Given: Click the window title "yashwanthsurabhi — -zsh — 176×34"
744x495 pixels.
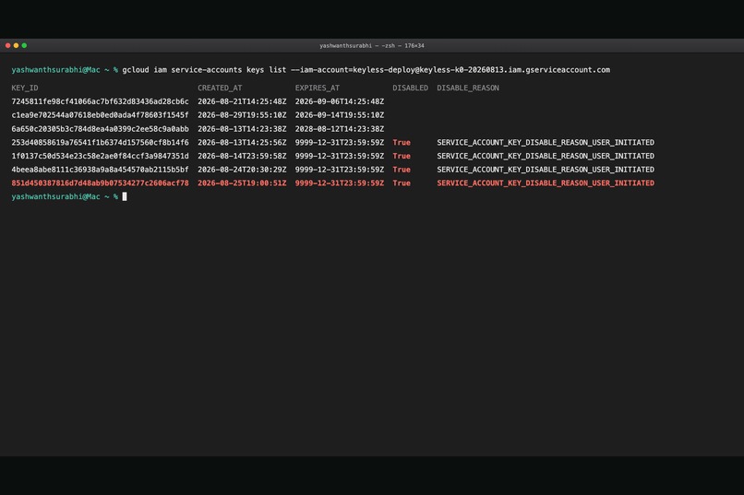Looking at the screenshot, I should click(371, 46).
